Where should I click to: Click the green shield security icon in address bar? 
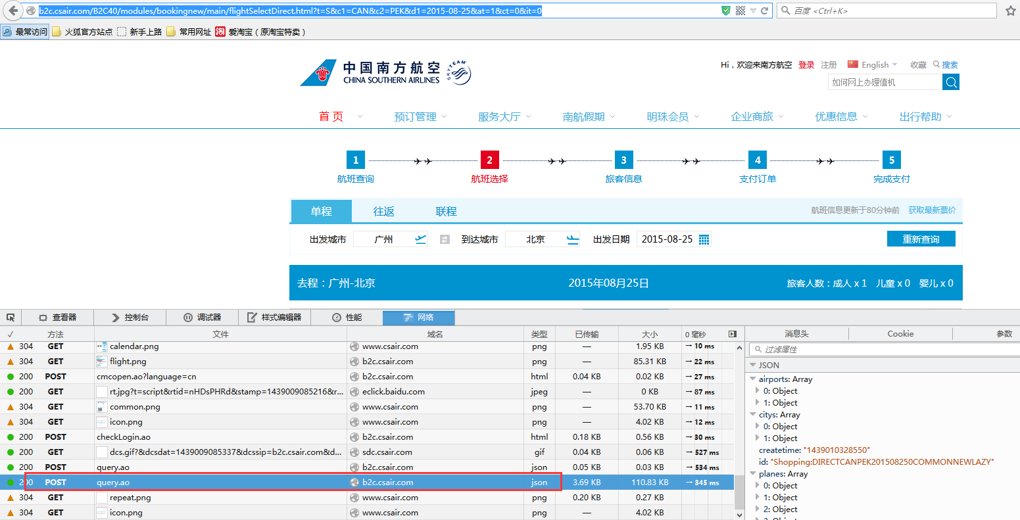[x=726, y=11]
